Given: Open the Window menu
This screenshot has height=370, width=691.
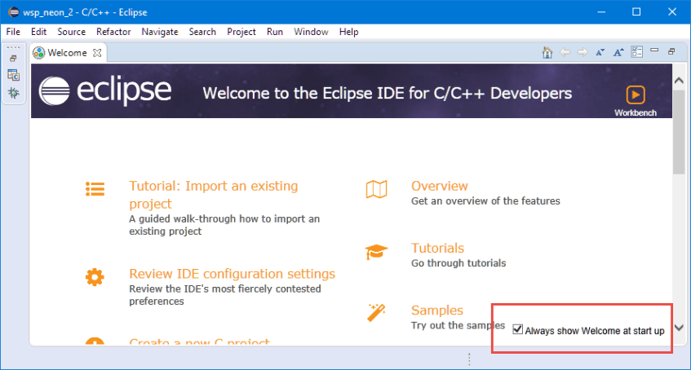Looking at the screenshot, I should pos(311,32).
